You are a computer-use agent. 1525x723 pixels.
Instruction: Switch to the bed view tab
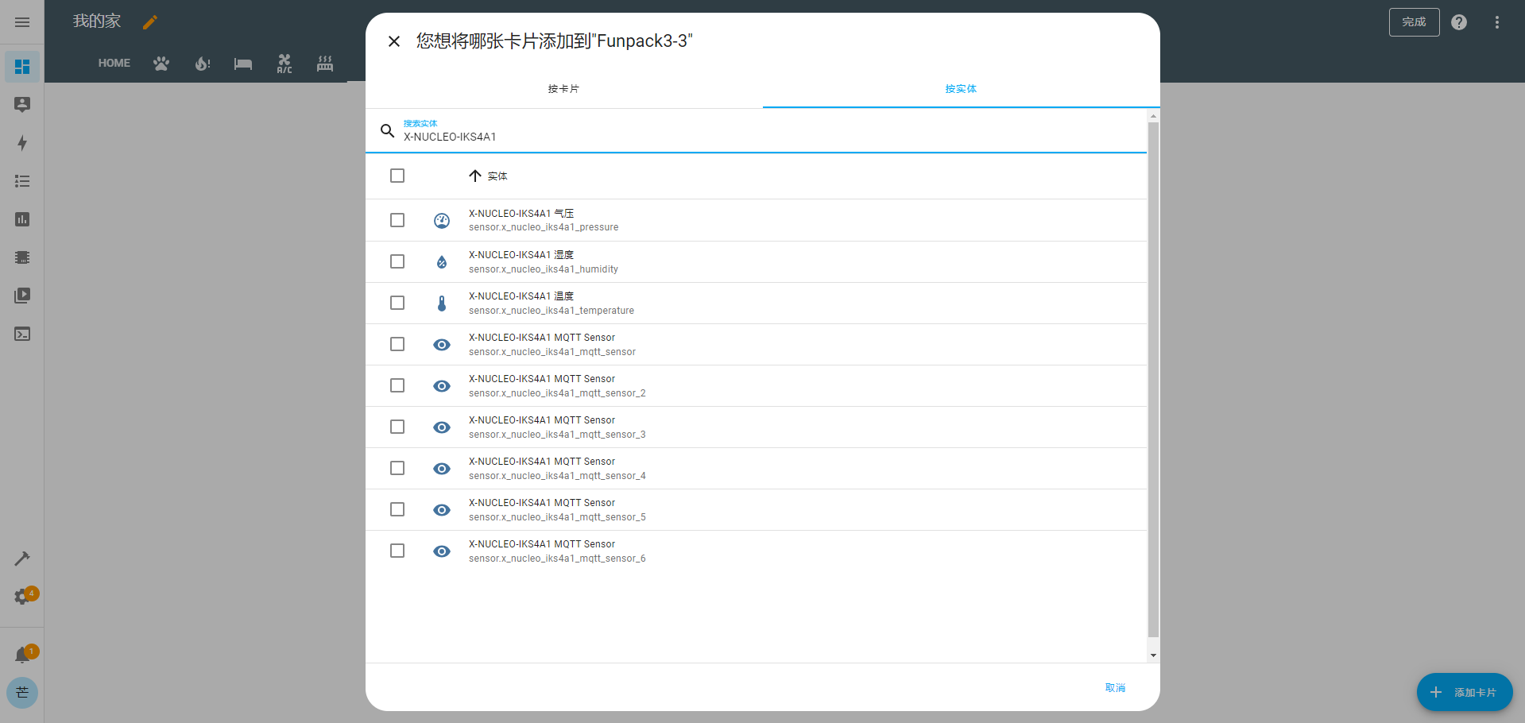click(243, 64)
